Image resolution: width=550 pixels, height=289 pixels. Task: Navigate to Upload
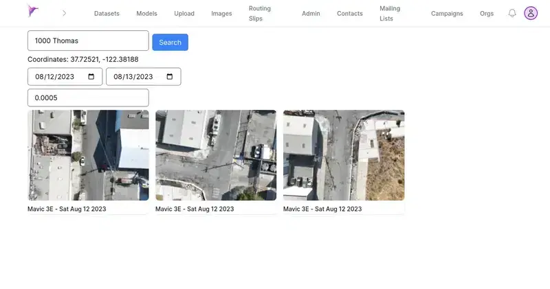coord(184,14)
